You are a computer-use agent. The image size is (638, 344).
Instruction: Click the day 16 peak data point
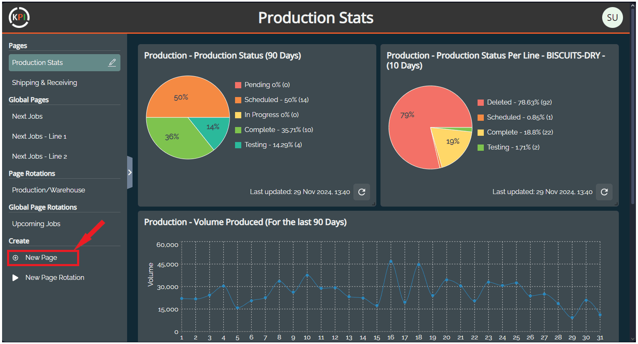390,262
